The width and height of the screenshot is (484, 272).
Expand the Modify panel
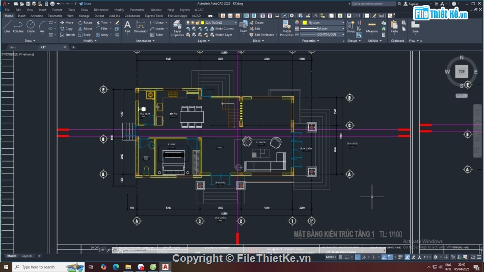click(x=90, y=41)
